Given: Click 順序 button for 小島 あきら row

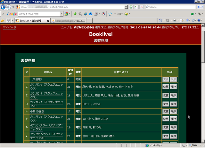Looking at the screenshot, I should (173, 112).
